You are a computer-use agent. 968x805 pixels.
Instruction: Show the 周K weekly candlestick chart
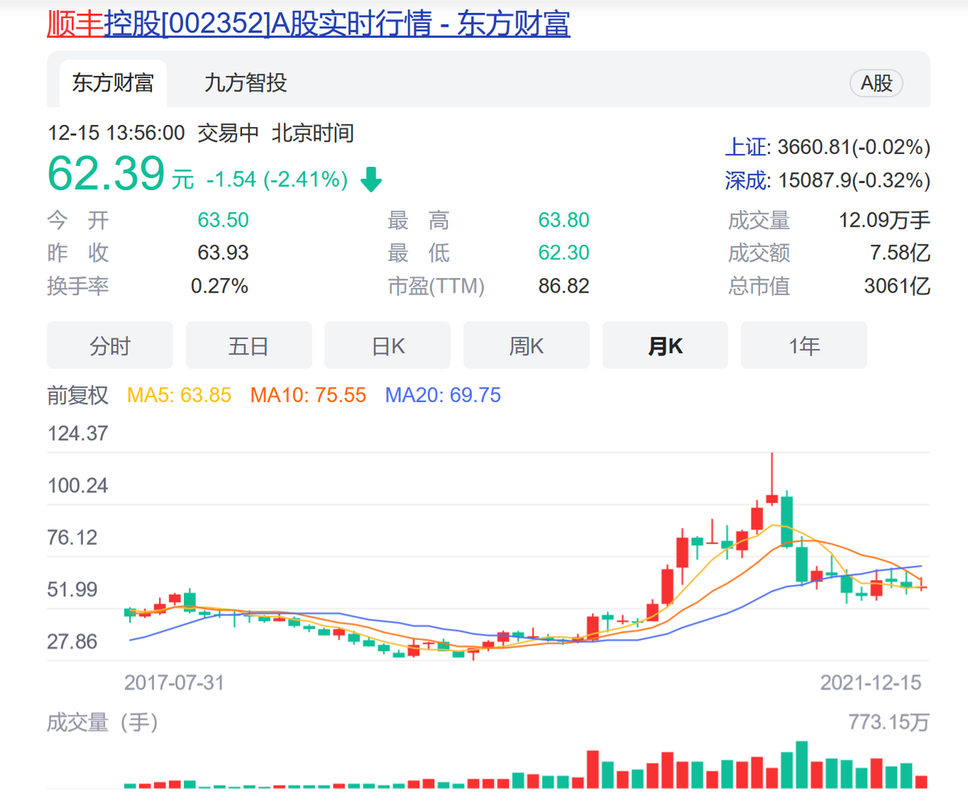pos(526,346)
